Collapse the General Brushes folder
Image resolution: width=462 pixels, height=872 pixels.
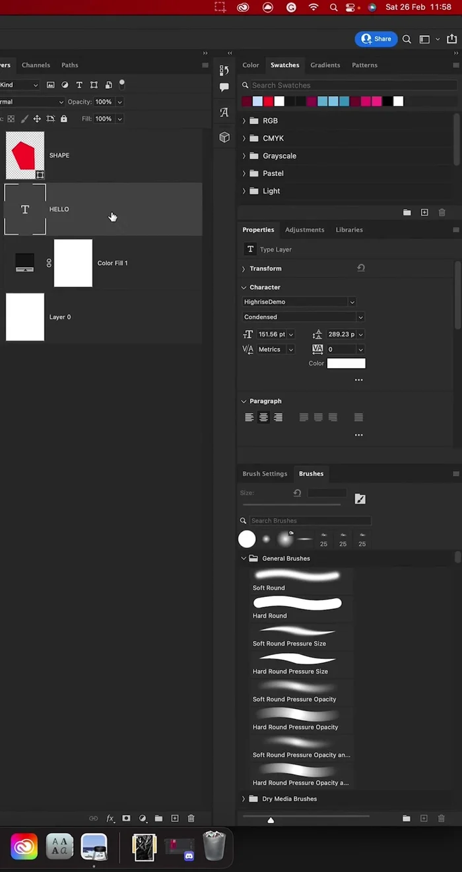coord(244,559)
